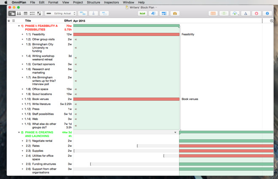The height and width of the screenshot is (179, 278).
Task: Switch to Gantt chart task view
Action: point(12,13)
